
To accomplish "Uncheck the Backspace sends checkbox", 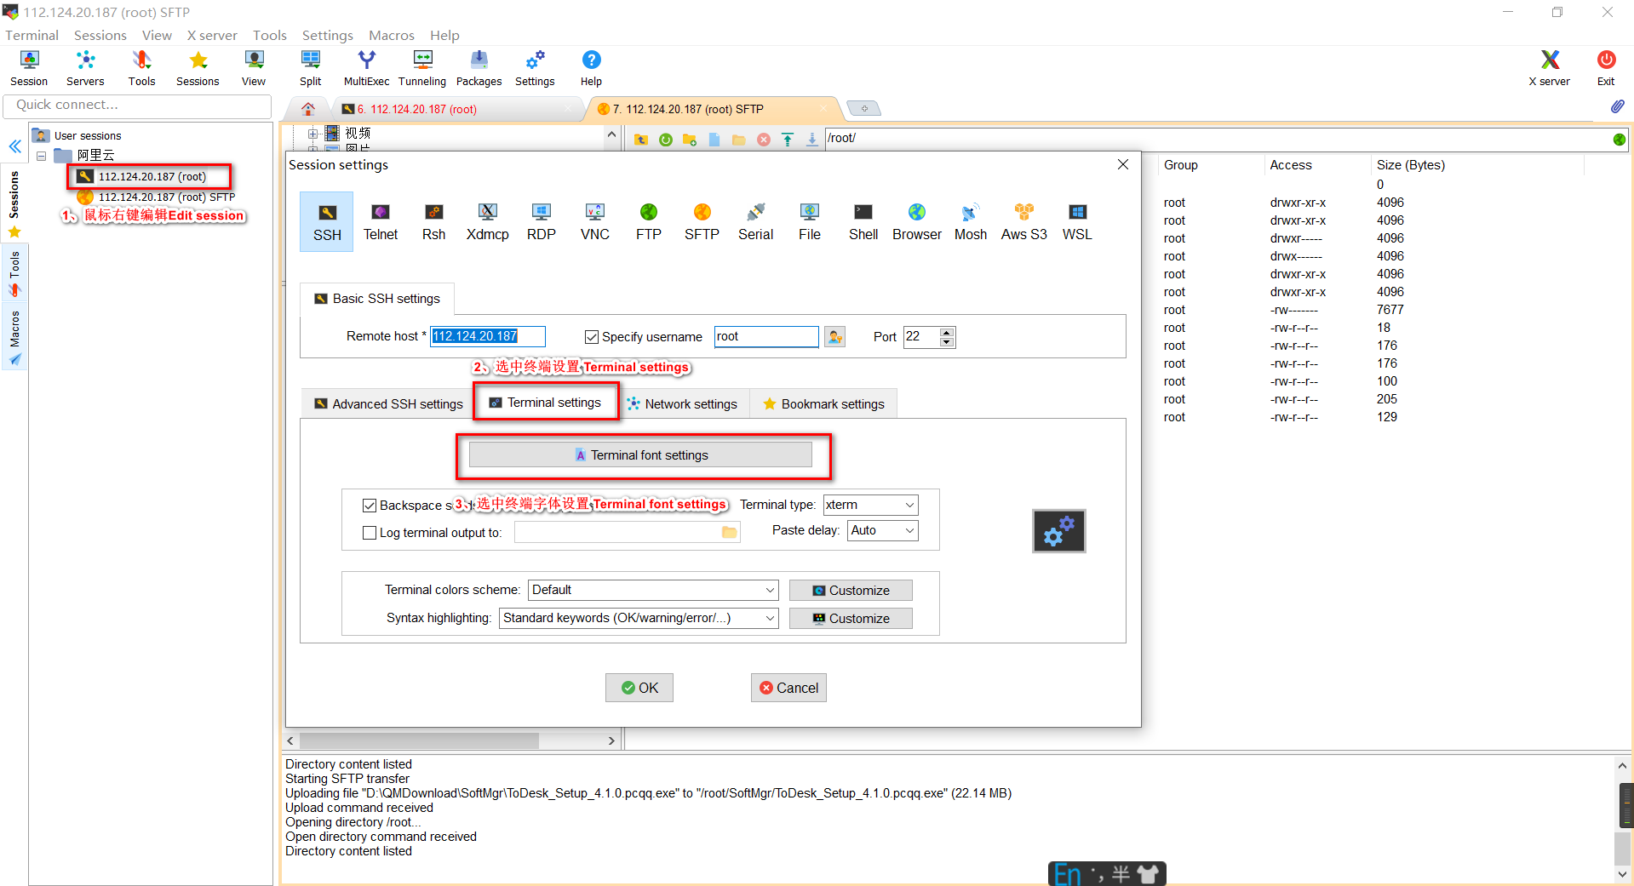I will click(370, 505).
